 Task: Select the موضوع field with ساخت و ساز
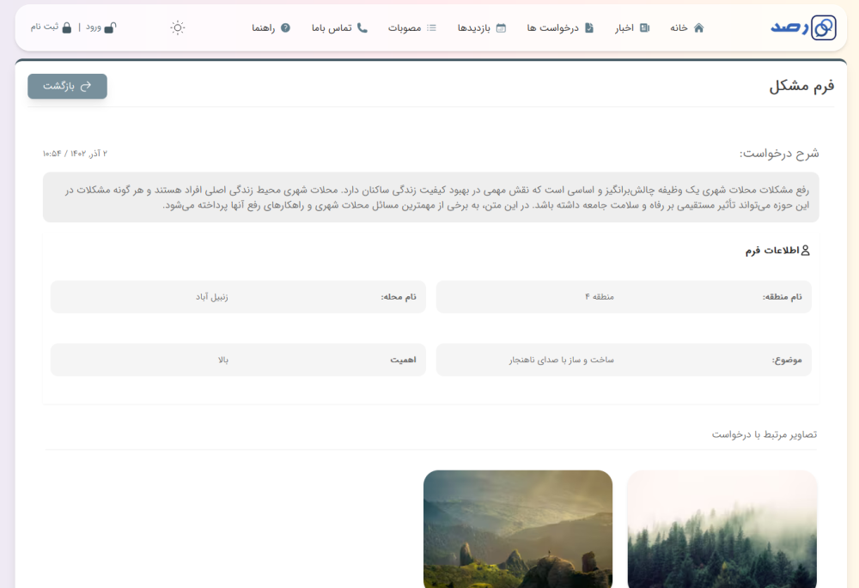pyautogui.click(x=624, y=360)
